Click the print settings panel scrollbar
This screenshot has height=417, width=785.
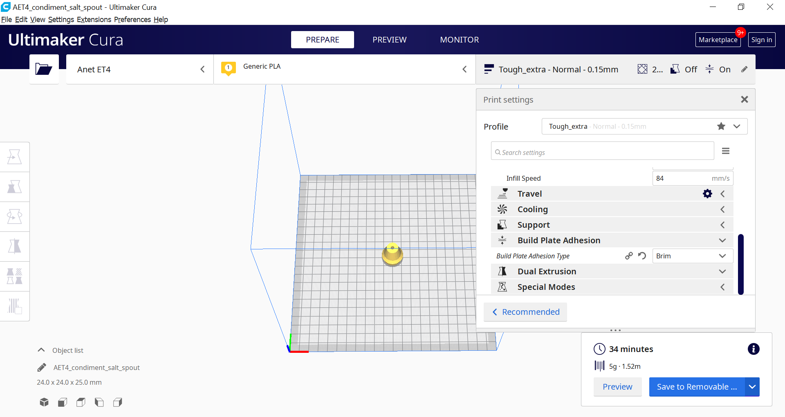741,264
